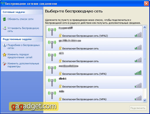The image size is (150, 114).
Task: Select the dlink1 network name
Action: [63, 79]
